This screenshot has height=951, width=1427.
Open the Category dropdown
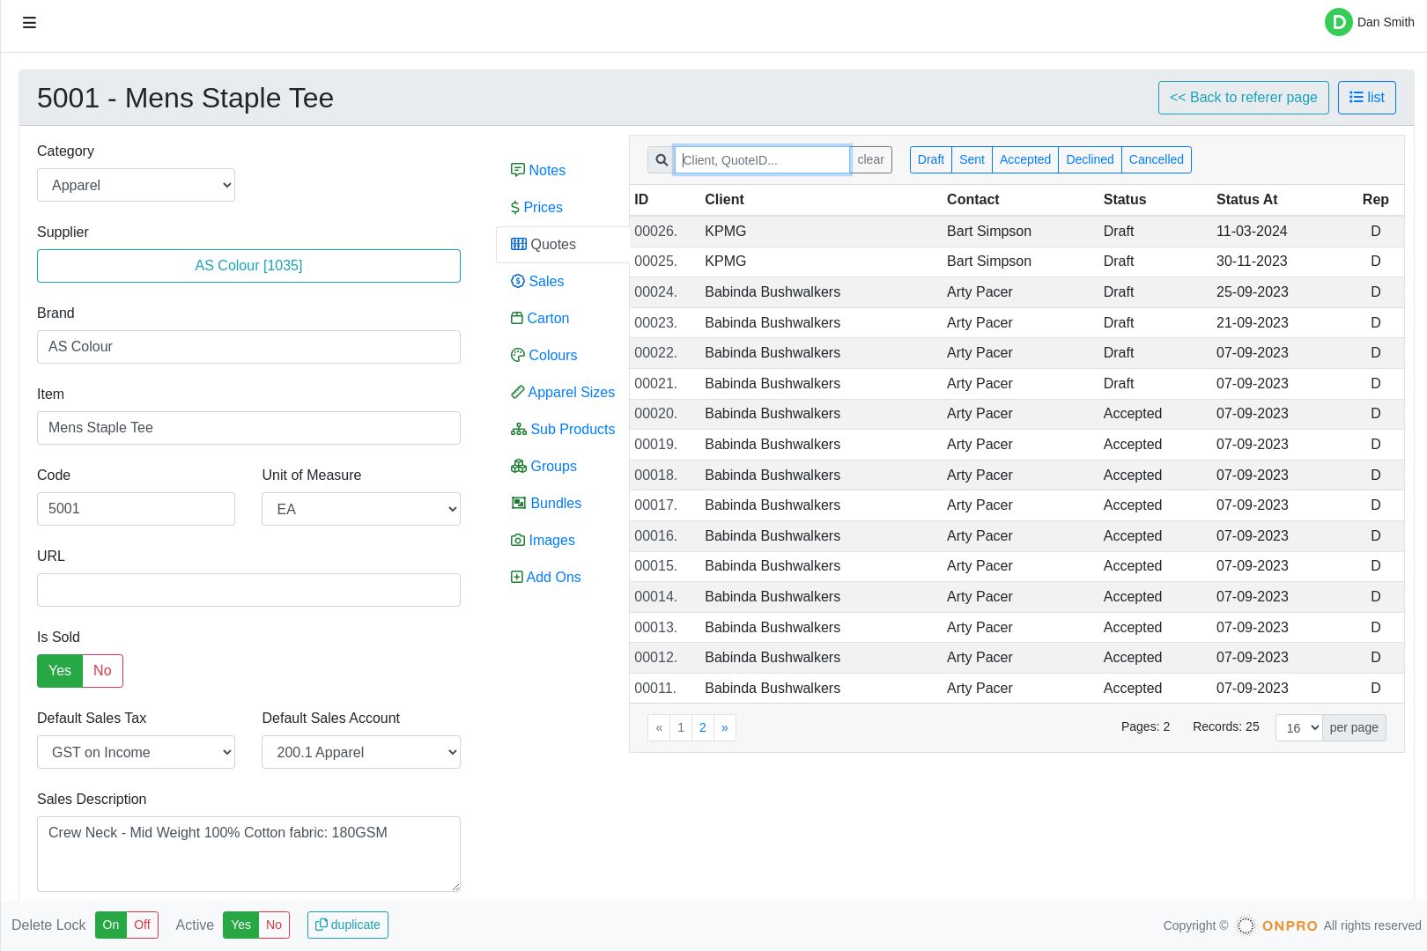click(136, 185)
